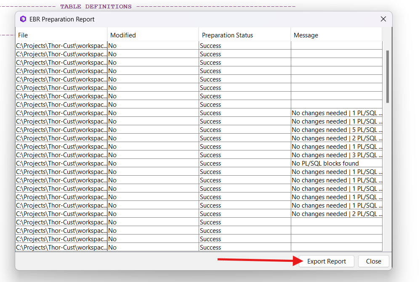Click the purple EBR Preparation Report title icon
420x282 pixels.
click(x=23, y=19)
